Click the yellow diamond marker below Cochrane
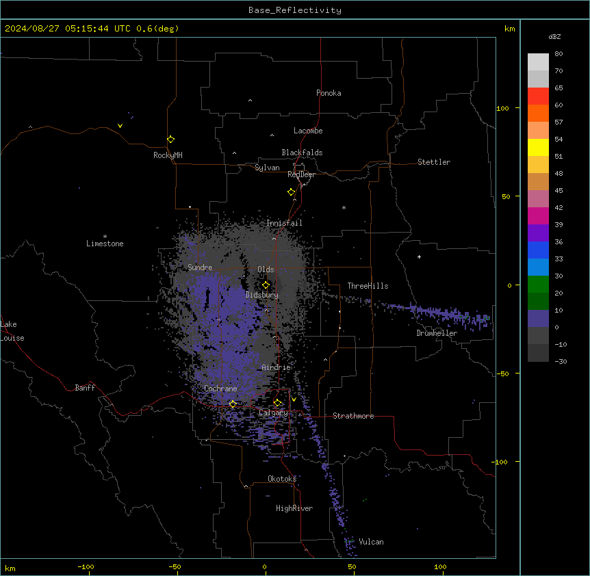Viewport: 590px width, 576px height. tap(233, 404)
